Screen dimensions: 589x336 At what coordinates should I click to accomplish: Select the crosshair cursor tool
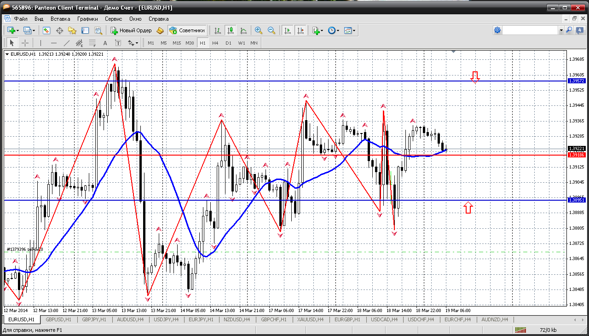25,43
